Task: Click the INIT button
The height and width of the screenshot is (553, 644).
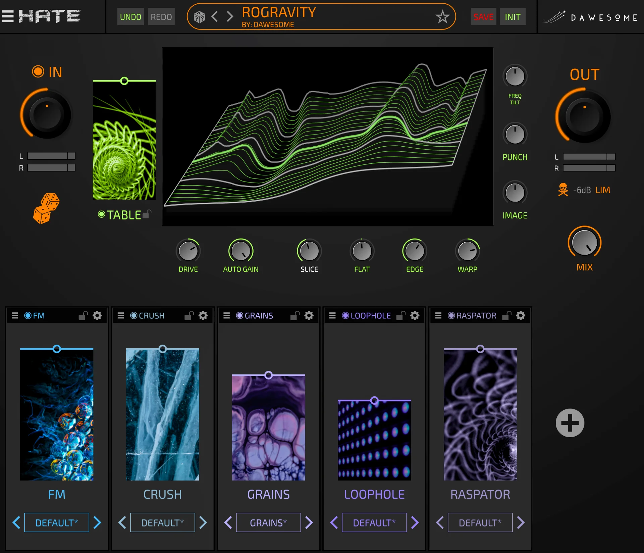Action: click(x=513, y=16)
